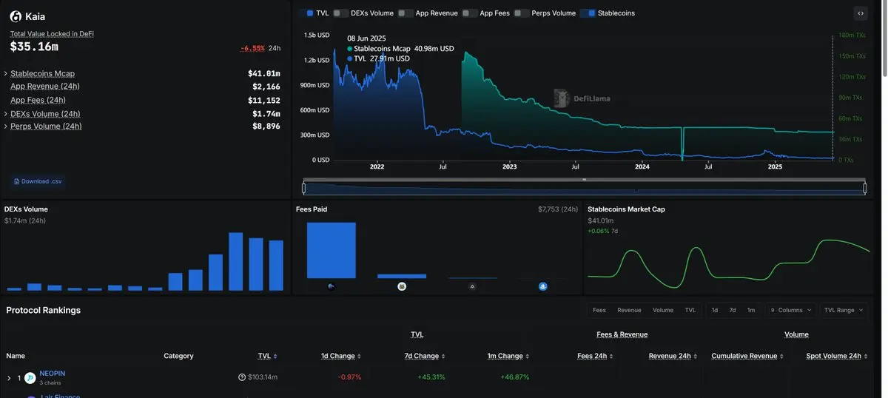Viewport: 888px width, 398px height.
Task: Select the Revenue filter tab
Action: point(629,310)
